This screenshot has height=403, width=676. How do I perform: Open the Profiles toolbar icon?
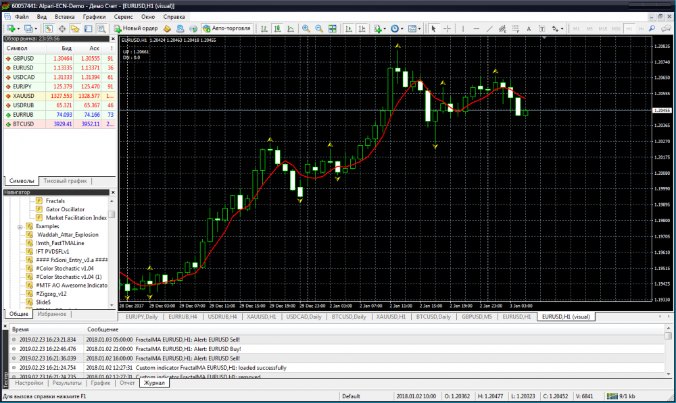28,28
